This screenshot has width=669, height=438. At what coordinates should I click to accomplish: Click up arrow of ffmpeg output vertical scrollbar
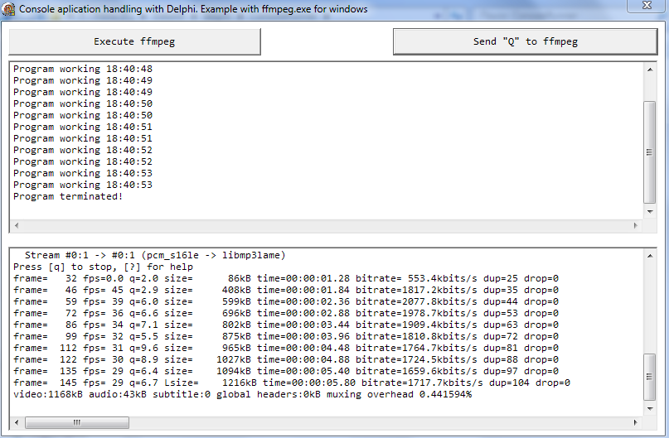coord(650,256)
